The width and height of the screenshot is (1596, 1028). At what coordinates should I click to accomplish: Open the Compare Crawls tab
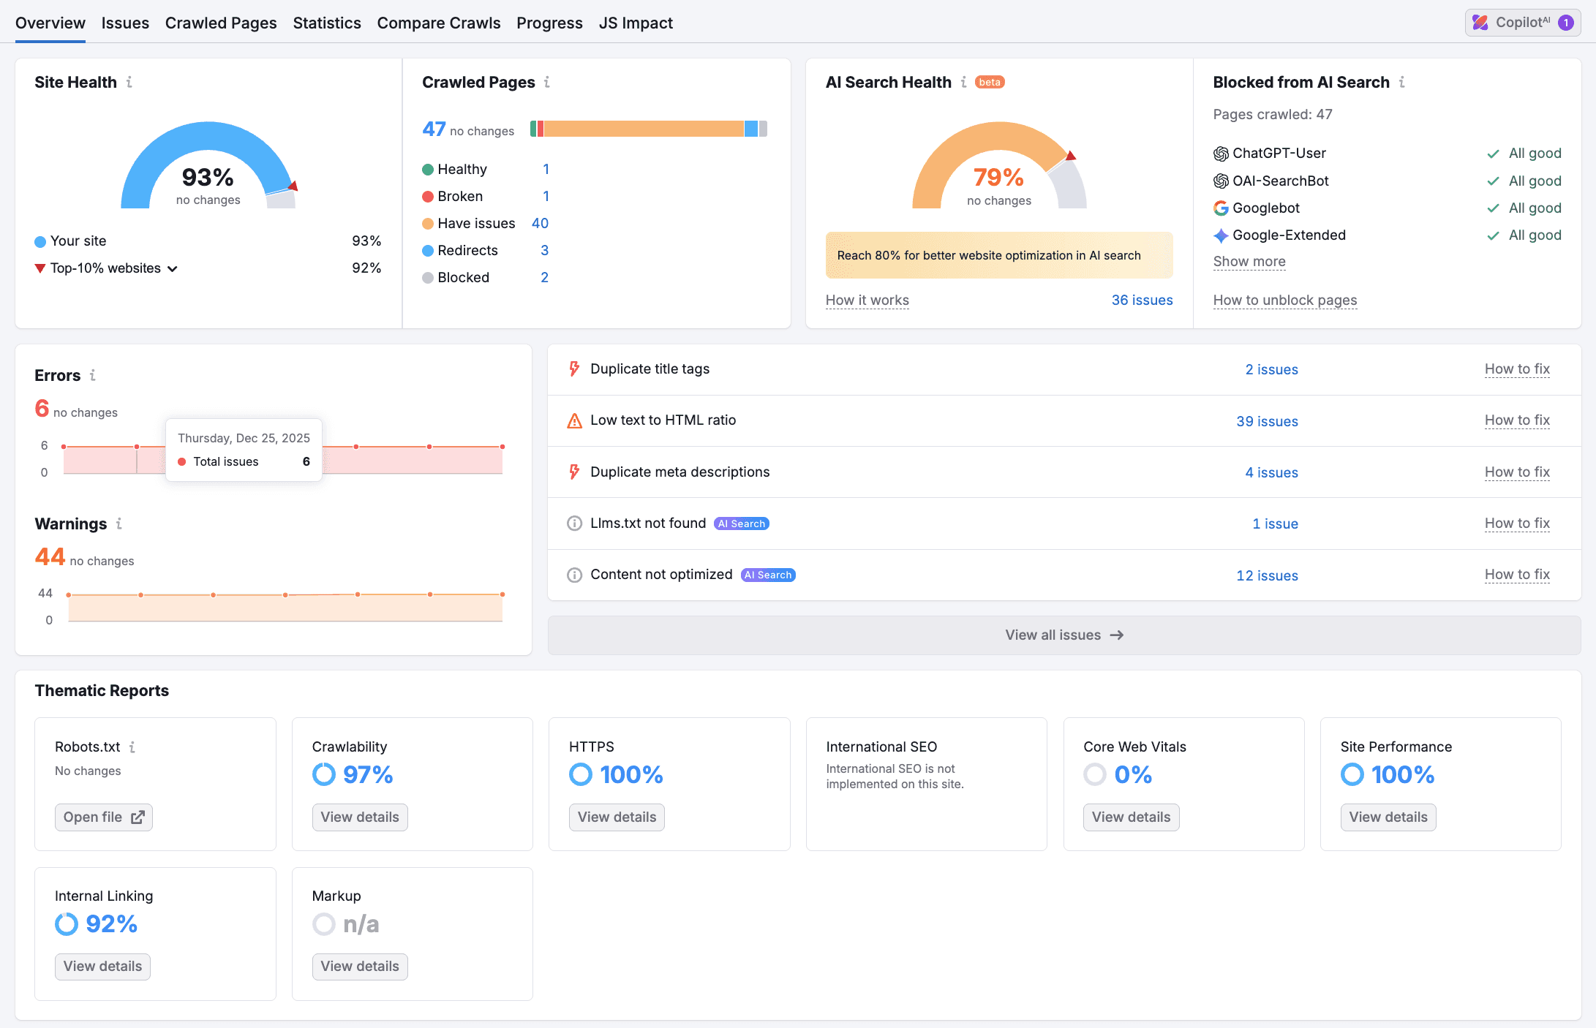tap(438, 23)
